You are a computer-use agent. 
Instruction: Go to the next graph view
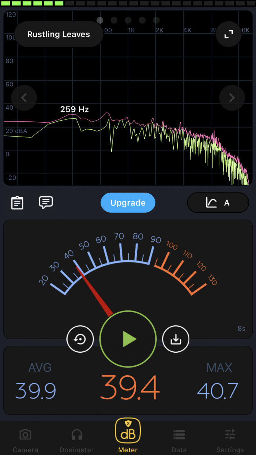click(232, 98)
